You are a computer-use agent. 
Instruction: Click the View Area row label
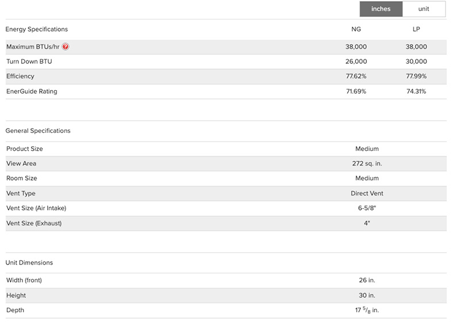21,163
